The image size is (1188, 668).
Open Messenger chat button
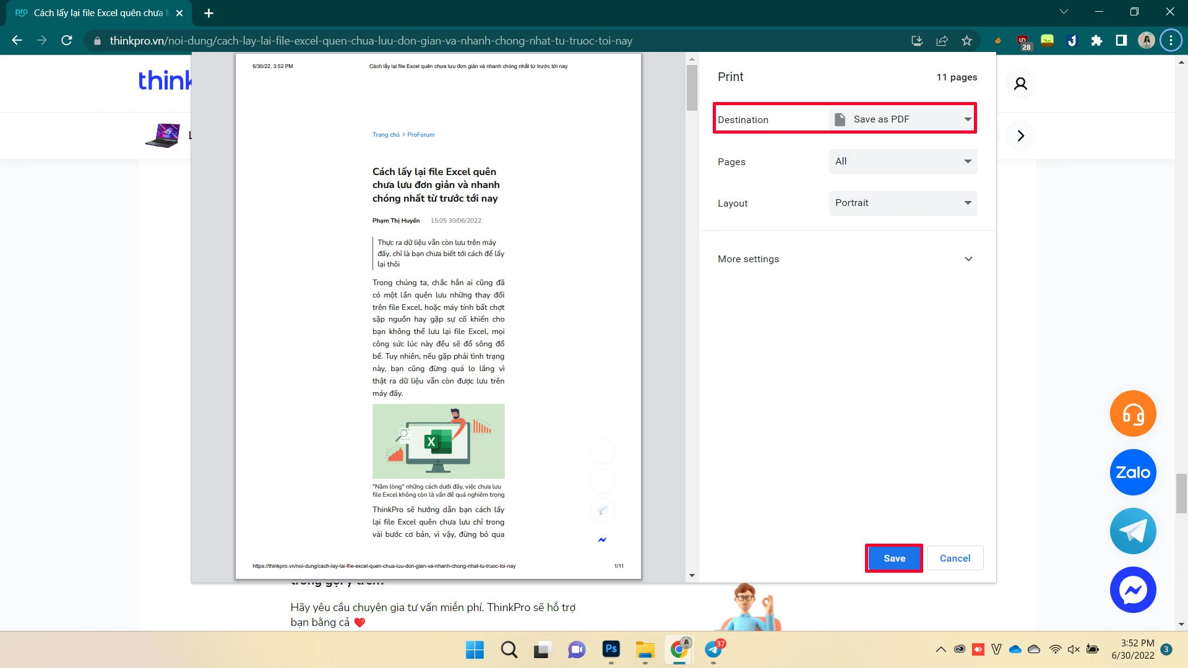(1133, 590)
